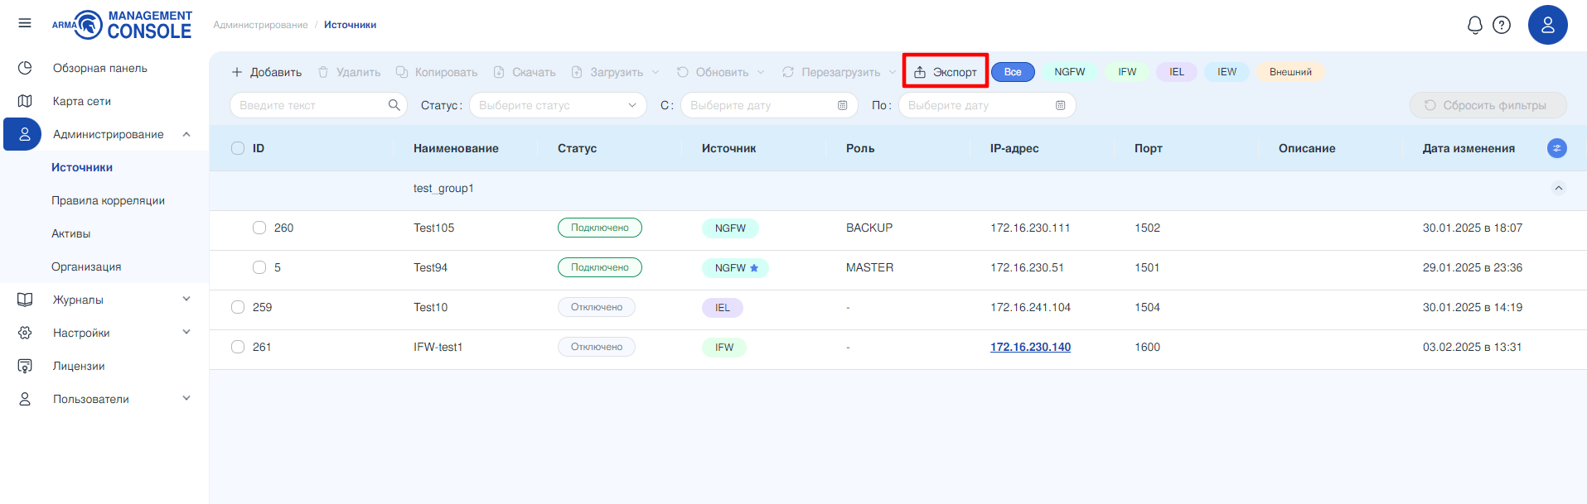Click the Источники breadcrumb
1587x504 pixels.
pyautogui.click(x=350, y=25)
